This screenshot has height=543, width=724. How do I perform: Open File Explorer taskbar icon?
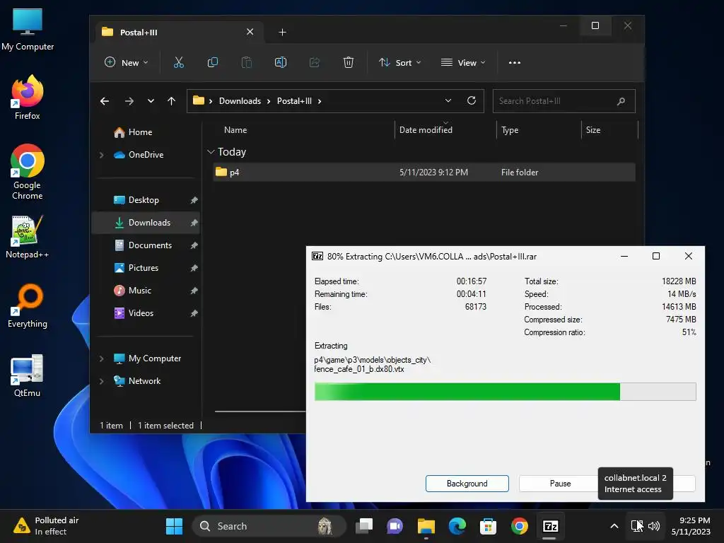pyautogui.click(x=426, y=526)
